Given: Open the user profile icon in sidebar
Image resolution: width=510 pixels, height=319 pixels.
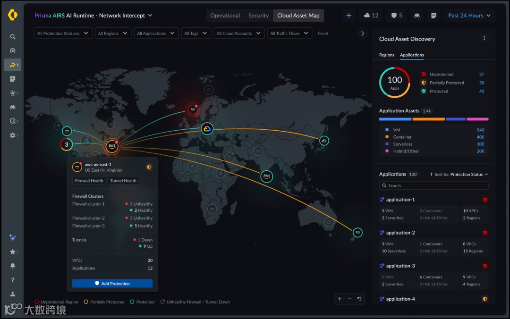Looking at the screenshot, I should (13, 294).
